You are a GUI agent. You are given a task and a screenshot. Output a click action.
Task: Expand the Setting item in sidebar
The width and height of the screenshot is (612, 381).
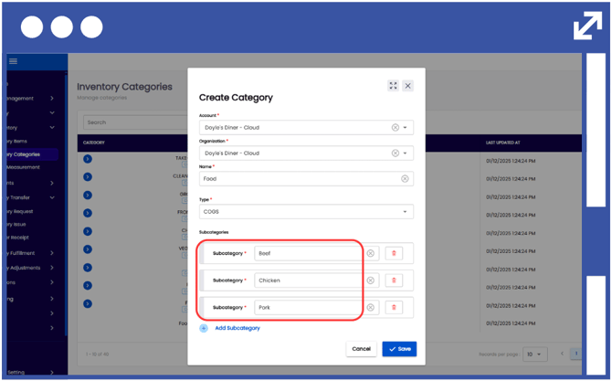click(x=52, y=372)
